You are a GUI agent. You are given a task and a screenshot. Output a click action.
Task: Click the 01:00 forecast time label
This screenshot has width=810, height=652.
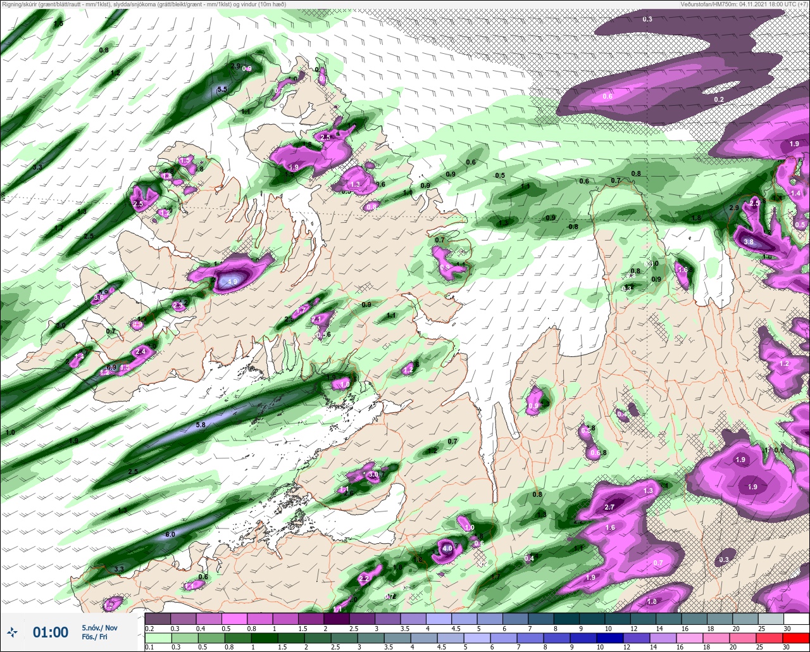click(51, 632)
